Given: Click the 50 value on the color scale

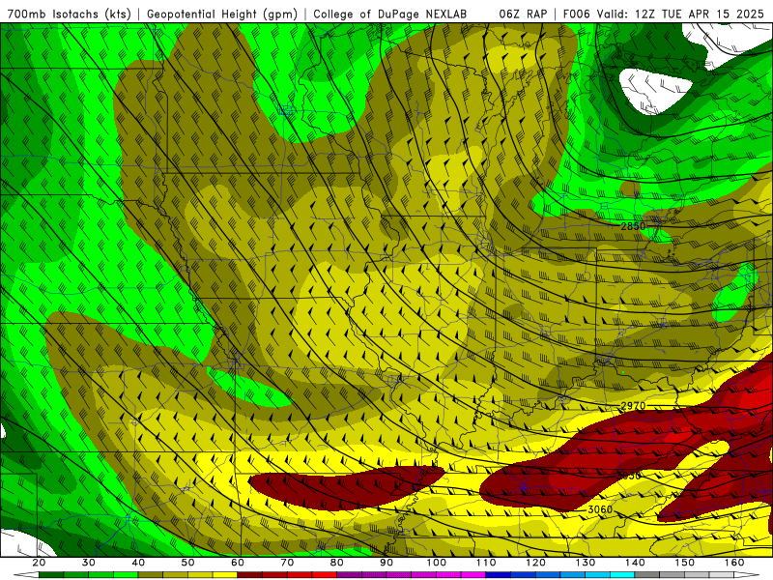Looking at the screenshot, I should [187, 563].
